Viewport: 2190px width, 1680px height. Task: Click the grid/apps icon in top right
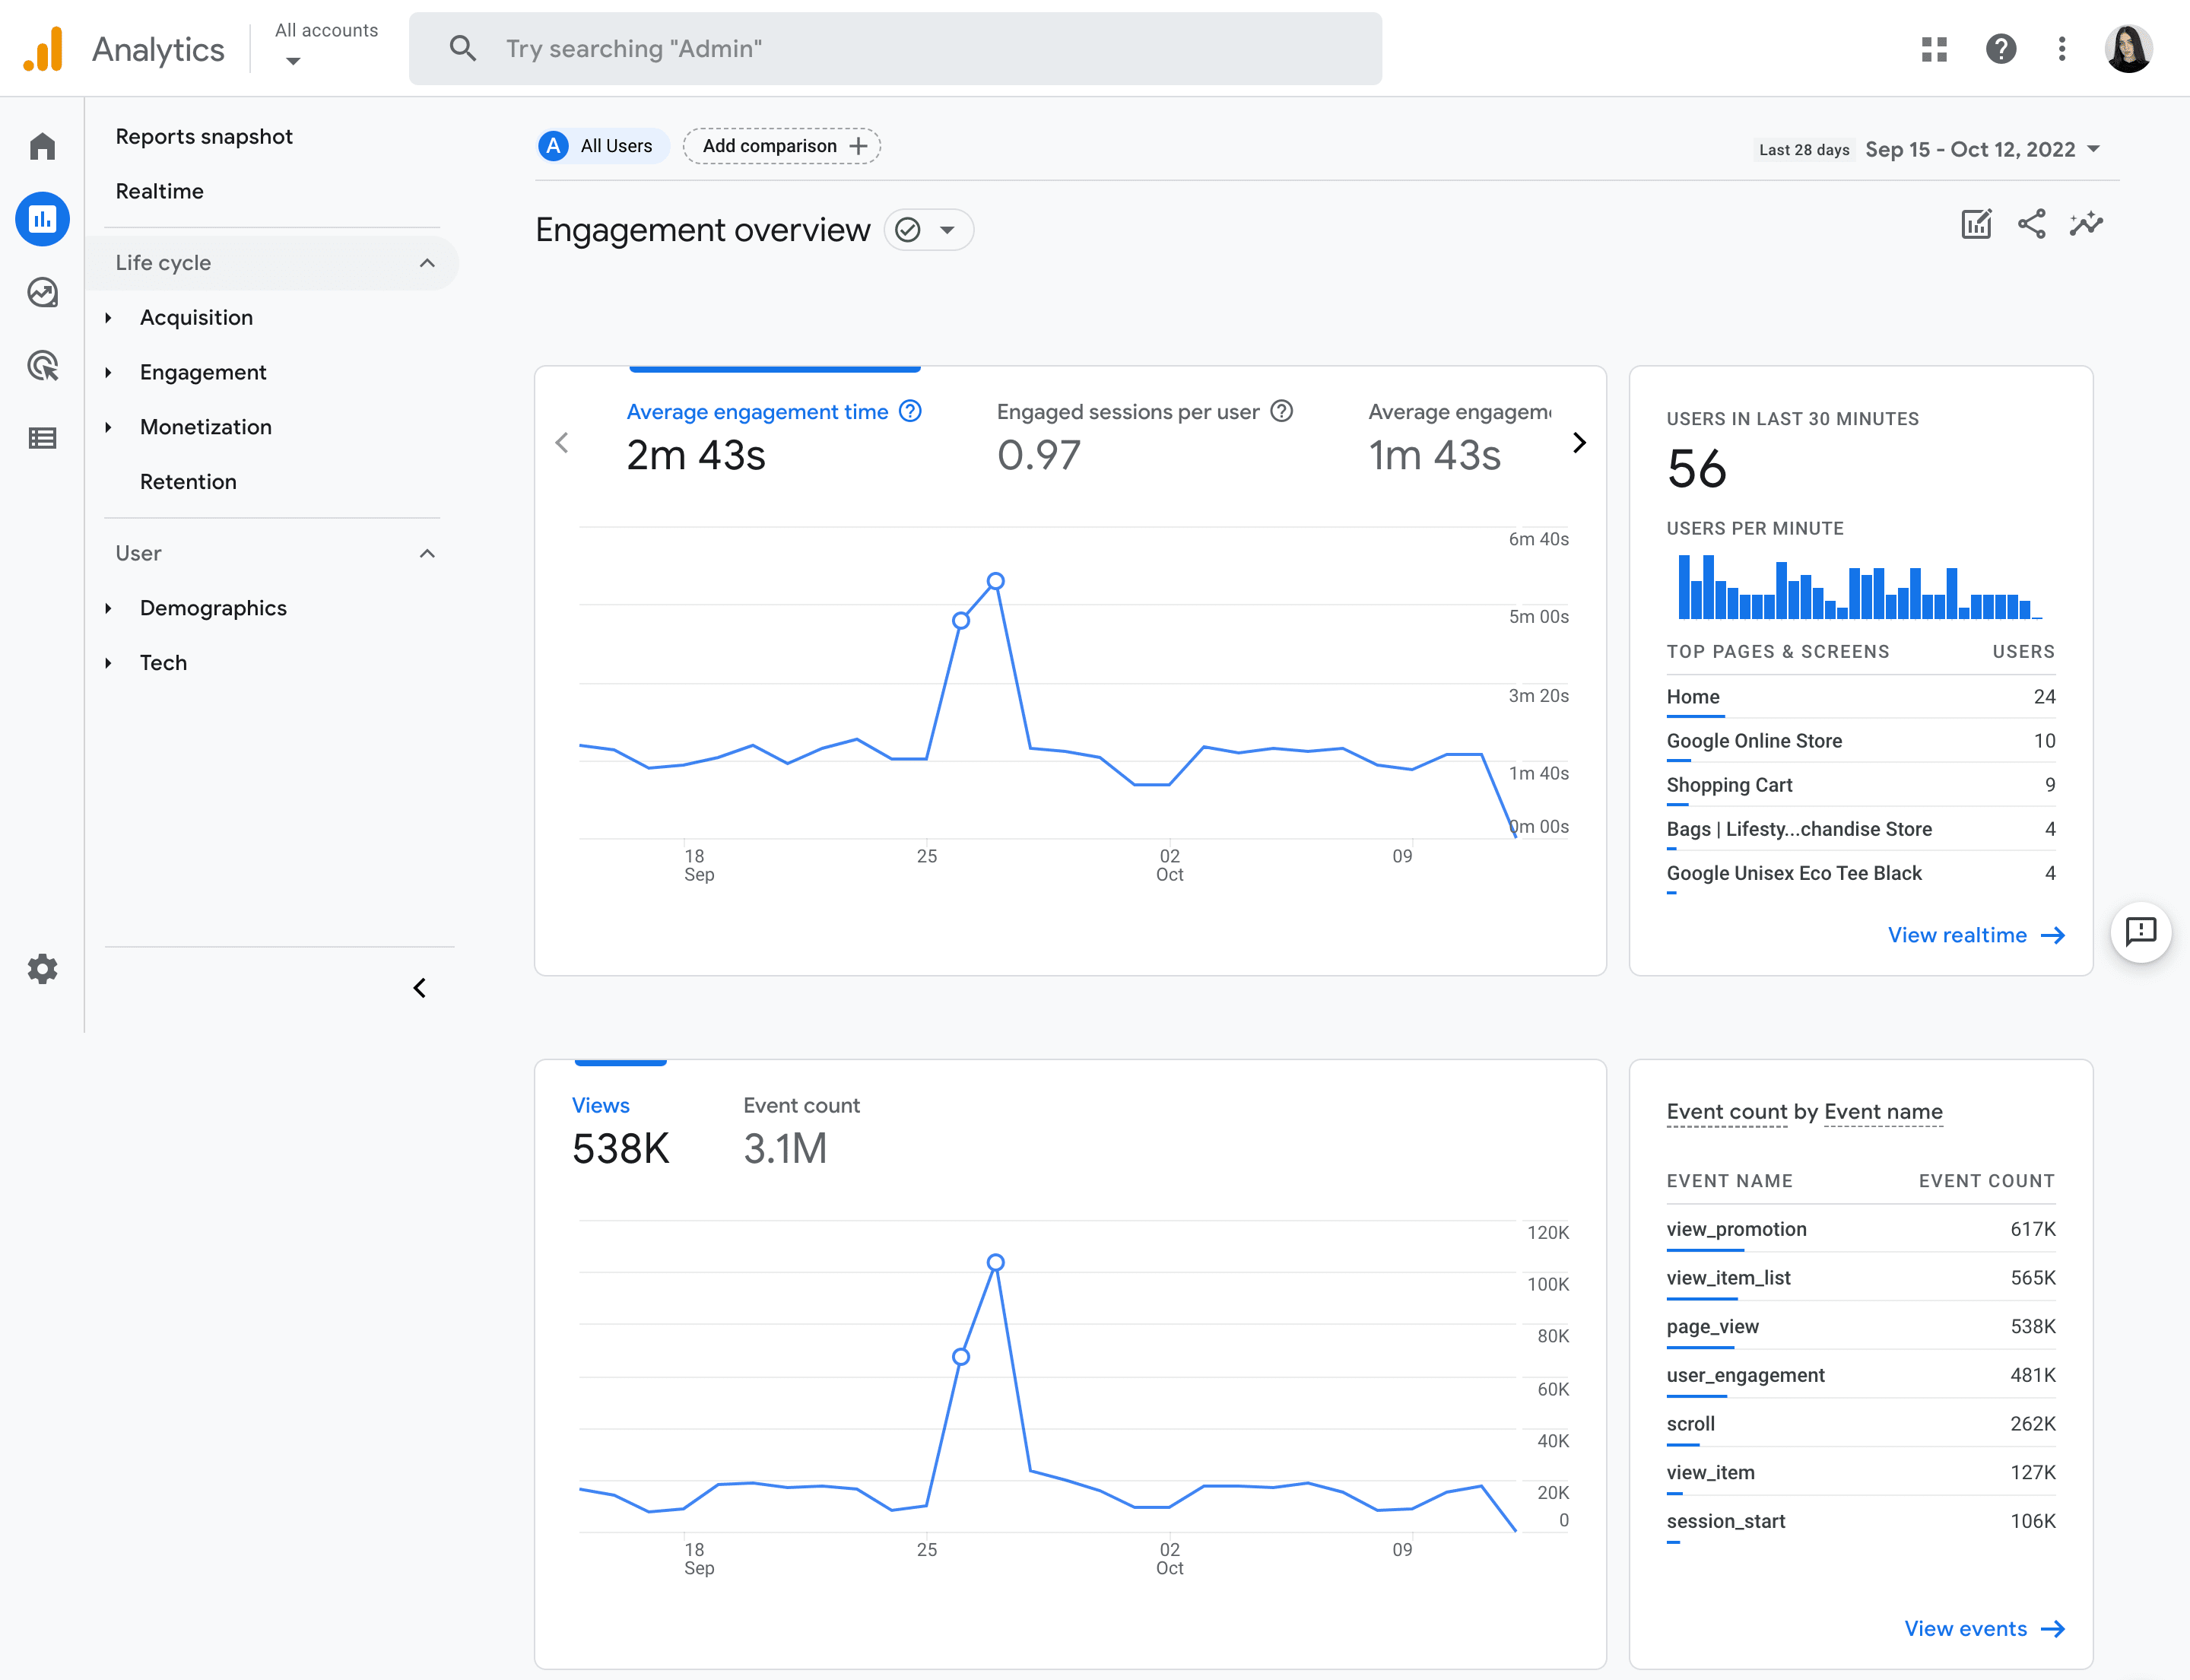pos(1936,48)
